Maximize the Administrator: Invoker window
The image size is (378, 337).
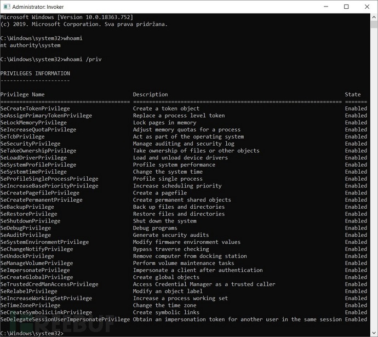[346, 7]
